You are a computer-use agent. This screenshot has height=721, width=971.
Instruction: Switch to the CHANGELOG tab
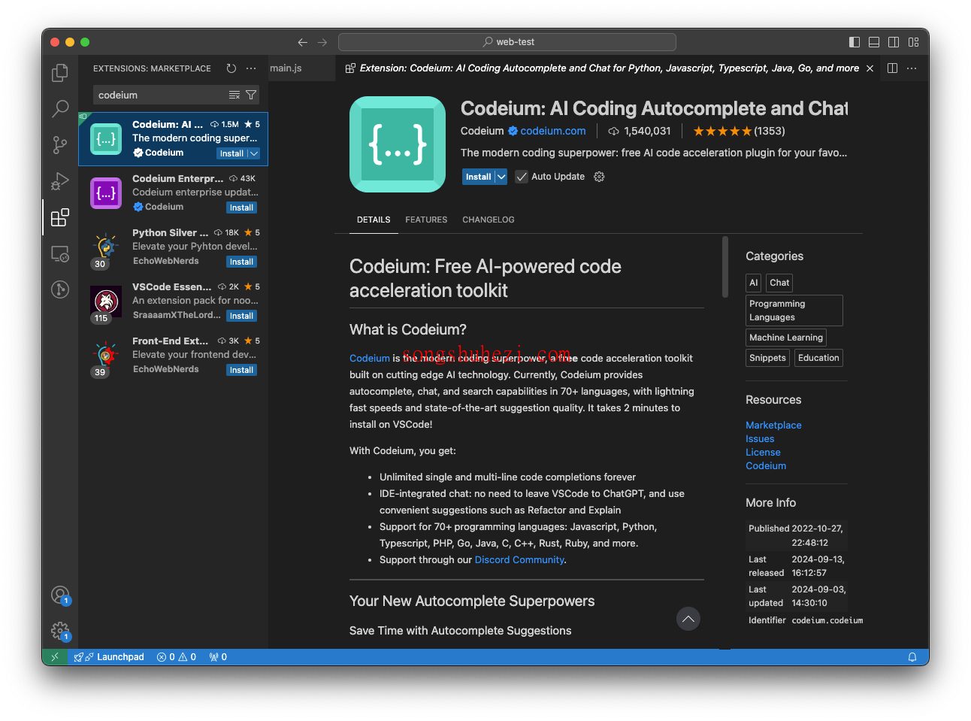pyautogui.click(x=489, y=220)
